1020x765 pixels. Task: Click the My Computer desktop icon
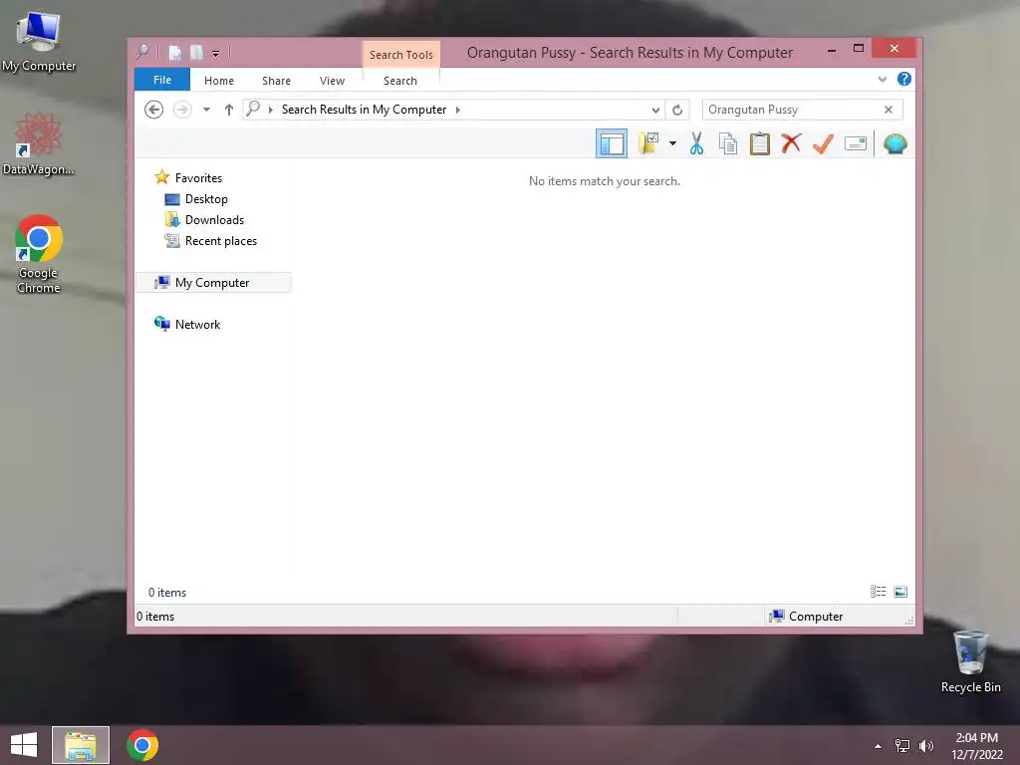coord(39,42)
